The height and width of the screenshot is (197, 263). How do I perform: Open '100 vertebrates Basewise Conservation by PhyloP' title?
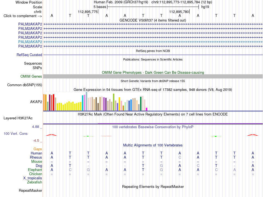153,127
